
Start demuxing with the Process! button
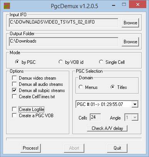(30, 148)
